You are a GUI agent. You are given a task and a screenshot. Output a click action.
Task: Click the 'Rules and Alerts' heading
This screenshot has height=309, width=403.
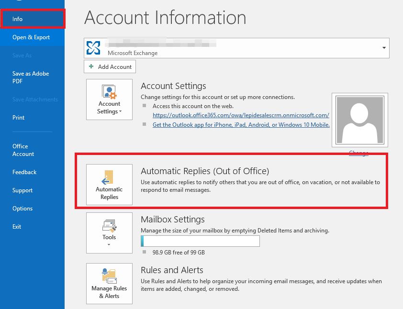[172, 270]
